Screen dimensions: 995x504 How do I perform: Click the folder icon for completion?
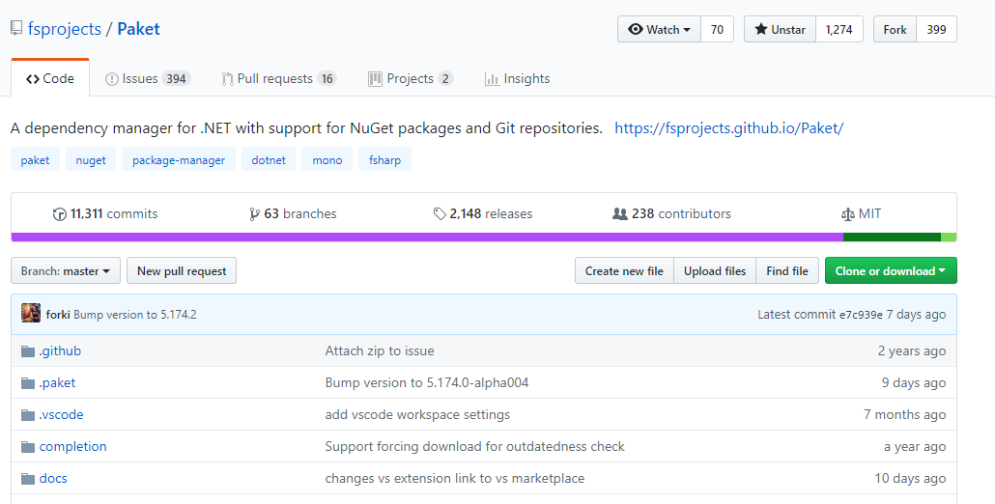pos(28,447)
